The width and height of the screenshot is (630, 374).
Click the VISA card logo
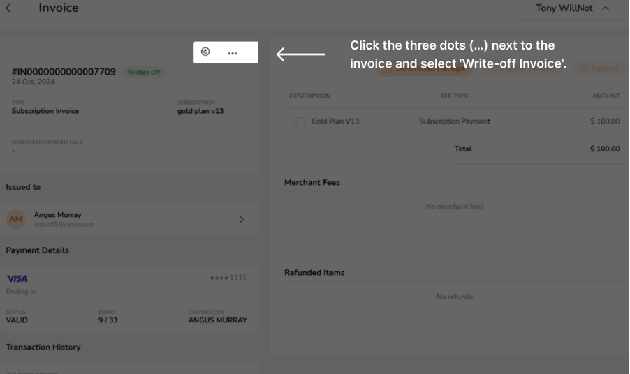(x=17, y=278)
